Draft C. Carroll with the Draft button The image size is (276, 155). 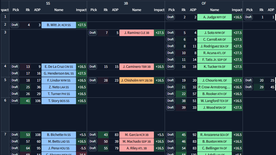pyautogui.click(x=170, y=39)
